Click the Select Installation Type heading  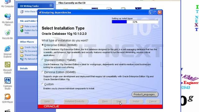coord(63,28)
